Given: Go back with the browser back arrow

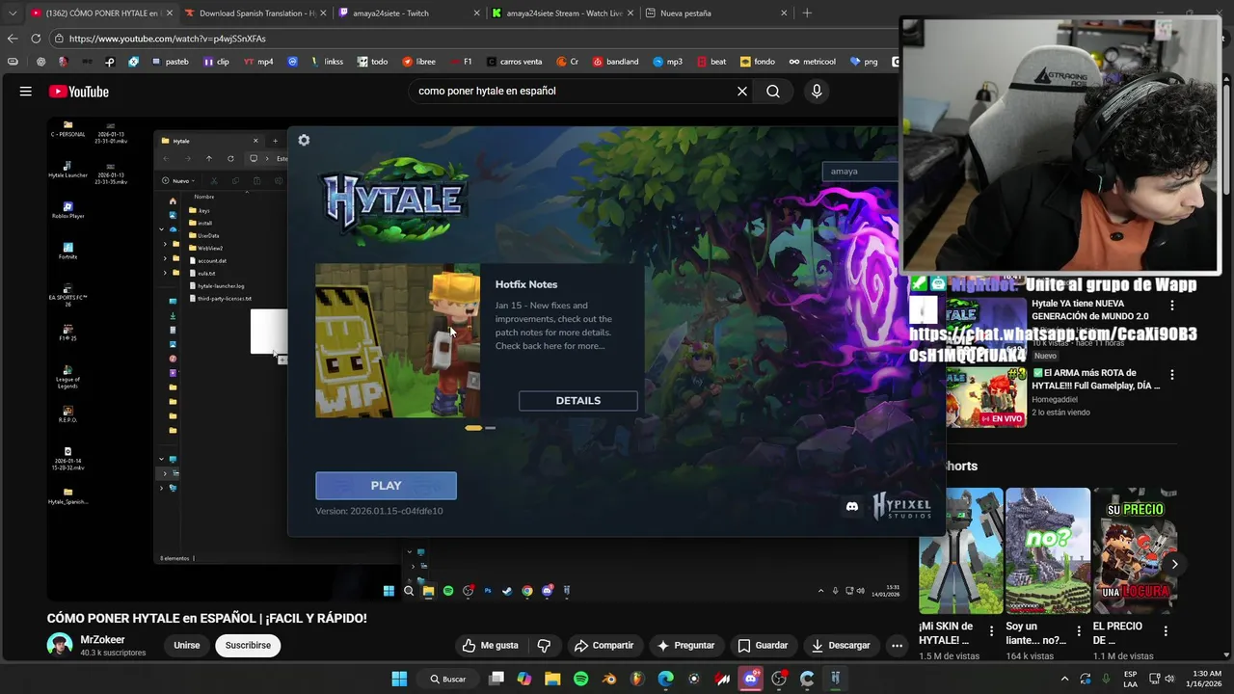Looking at the screenshot, I should [x=13, y=39].
